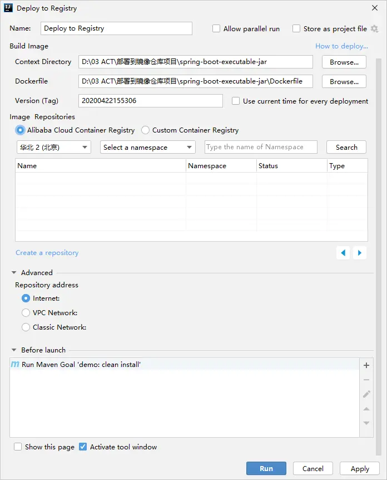This screenshot has width=387, height=480.
Task: Sort repositories by Namespace column
Action: [x=221, y=165]
